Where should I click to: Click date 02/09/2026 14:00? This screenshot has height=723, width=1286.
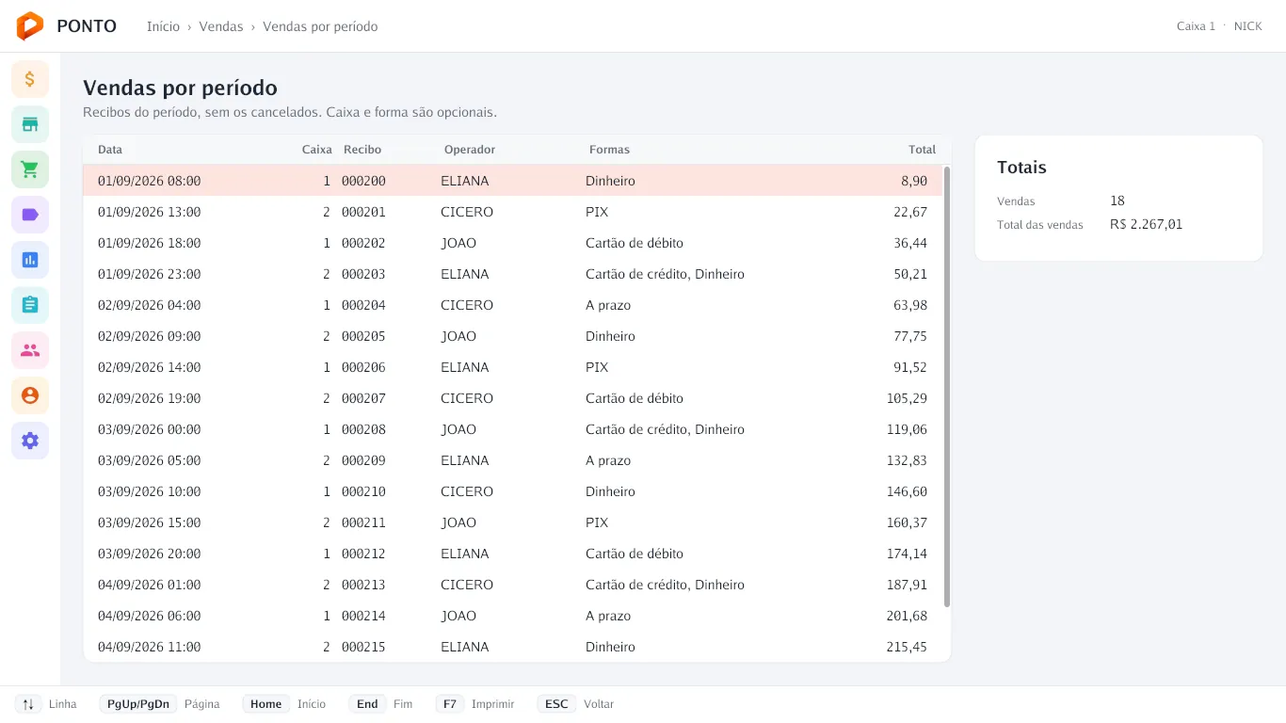149,367
